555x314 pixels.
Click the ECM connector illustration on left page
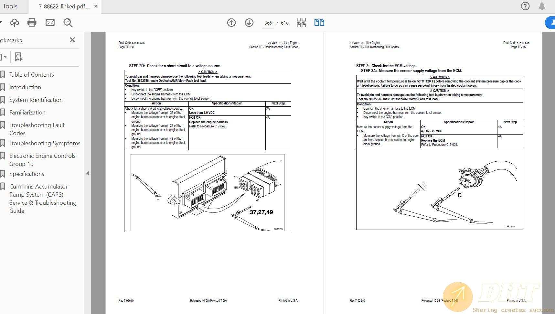[x=208, y=193]
